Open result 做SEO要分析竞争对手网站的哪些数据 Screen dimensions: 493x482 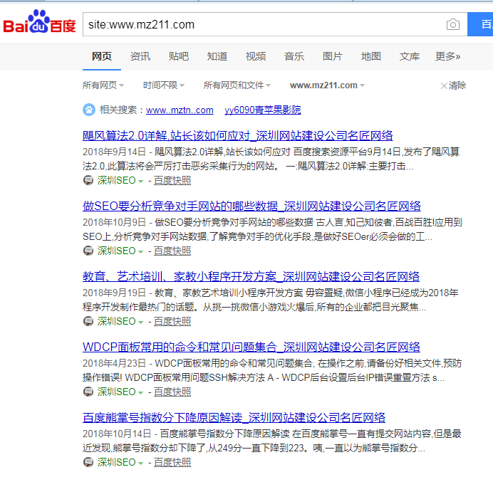pyautogui.click(x=251, y=206)
